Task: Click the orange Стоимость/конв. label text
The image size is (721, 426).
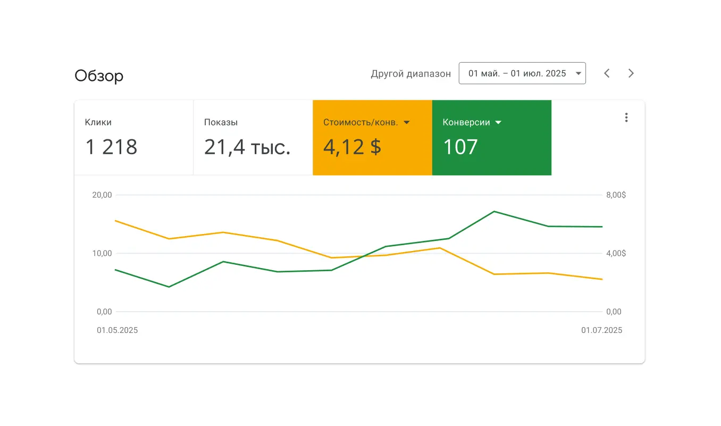Action: 360,122
